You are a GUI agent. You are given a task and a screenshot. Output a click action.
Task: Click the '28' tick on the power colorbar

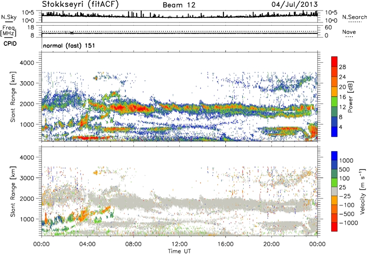click(342, 67)
